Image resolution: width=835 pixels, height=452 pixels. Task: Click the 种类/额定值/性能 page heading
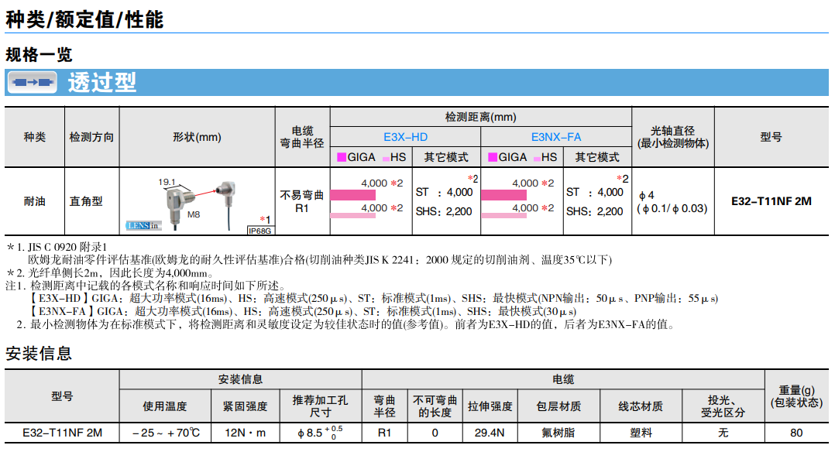pyautogui.click(x=84, y=19)
